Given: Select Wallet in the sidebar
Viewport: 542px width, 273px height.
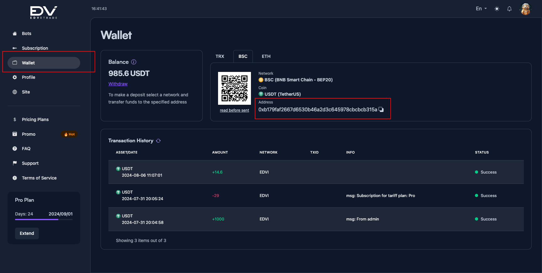Looking at the screenshot, I should (x=44, y=63).
